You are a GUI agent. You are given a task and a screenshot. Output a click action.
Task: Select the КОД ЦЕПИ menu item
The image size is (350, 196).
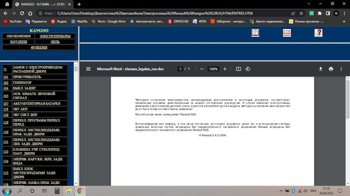pos(19,42)
